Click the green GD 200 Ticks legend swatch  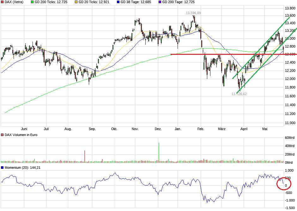[x=32, y=2]
